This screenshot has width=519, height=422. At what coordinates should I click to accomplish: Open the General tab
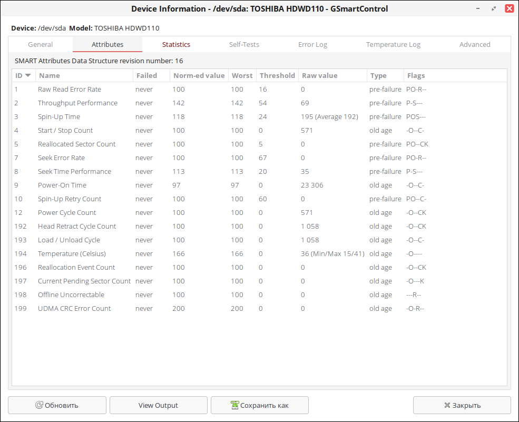[x=40, y=45]
